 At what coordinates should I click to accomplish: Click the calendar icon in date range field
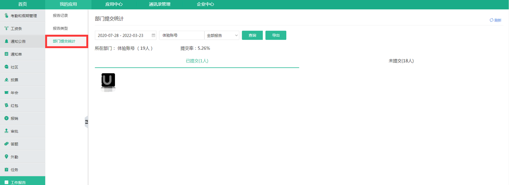(153, 35)
